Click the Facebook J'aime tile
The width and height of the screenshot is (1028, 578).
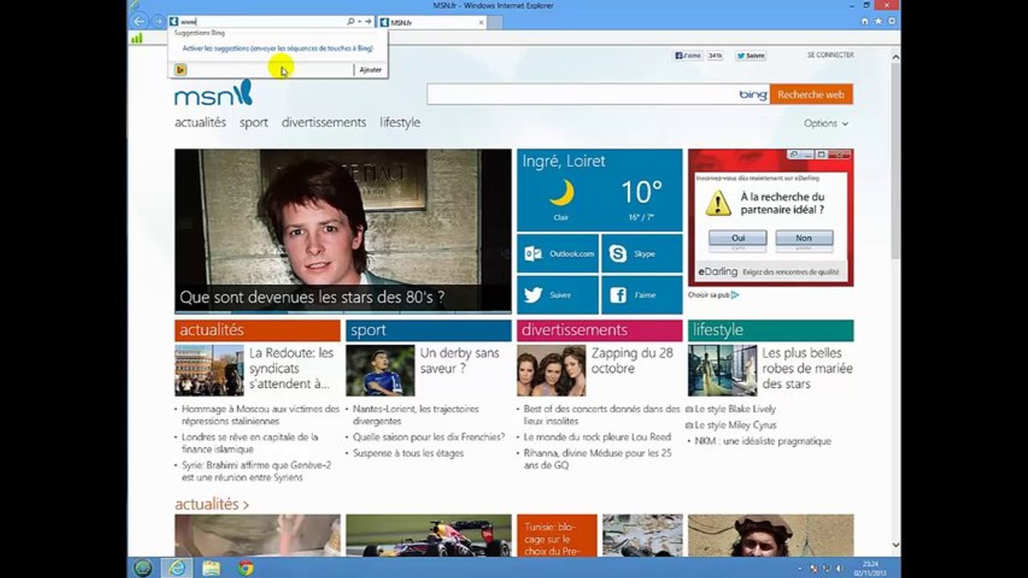click(x=641, y=295)
